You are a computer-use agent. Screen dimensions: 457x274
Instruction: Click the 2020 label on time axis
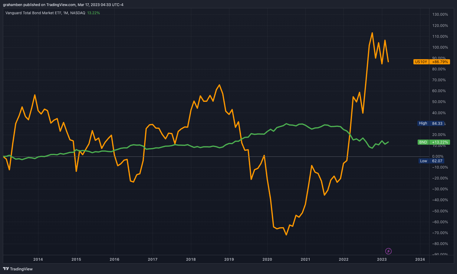[x=267, y=259]
